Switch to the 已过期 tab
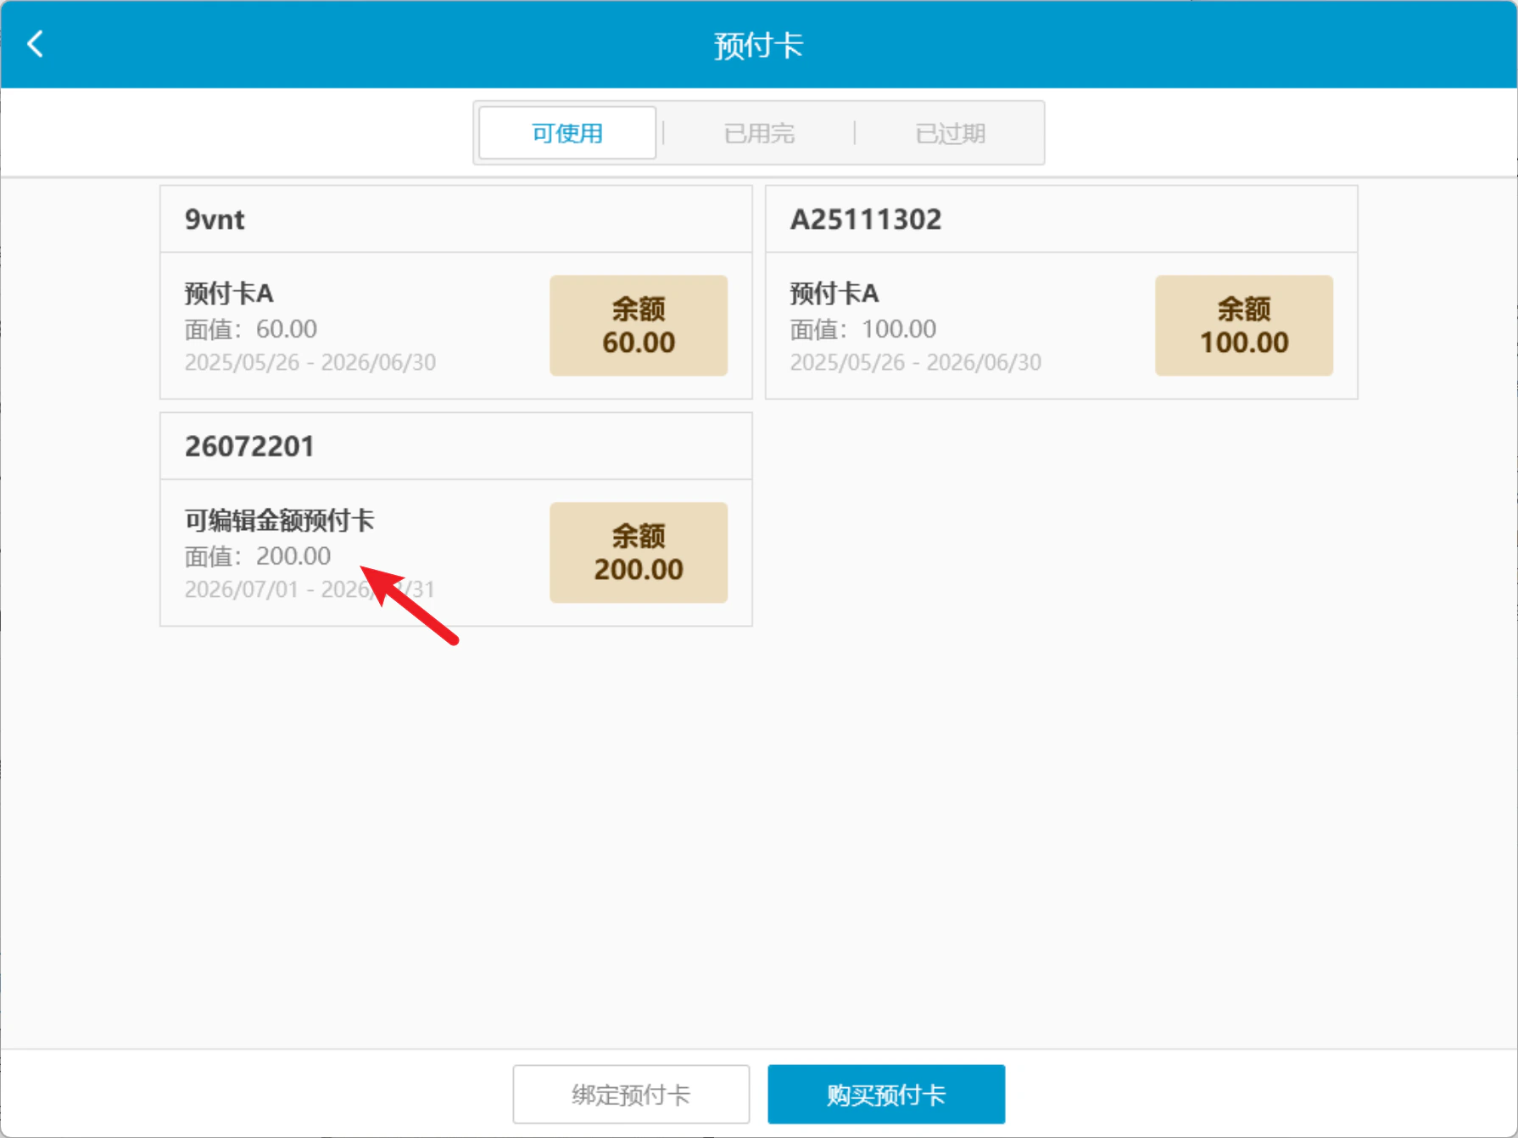This screenshot has width=1518, height=1138. point(950,132)
